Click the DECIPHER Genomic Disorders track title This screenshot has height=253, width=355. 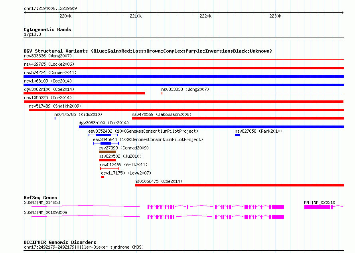click(x=60, y=242)
